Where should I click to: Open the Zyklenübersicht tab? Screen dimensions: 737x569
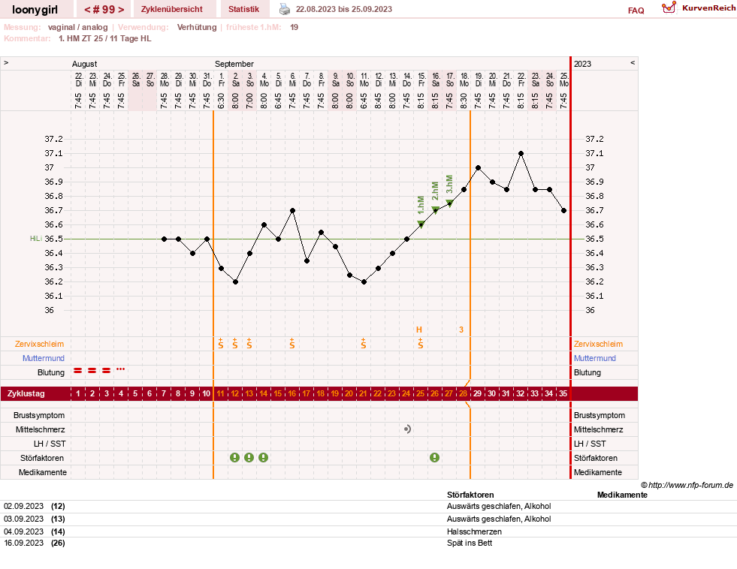(x=172, y=9)
